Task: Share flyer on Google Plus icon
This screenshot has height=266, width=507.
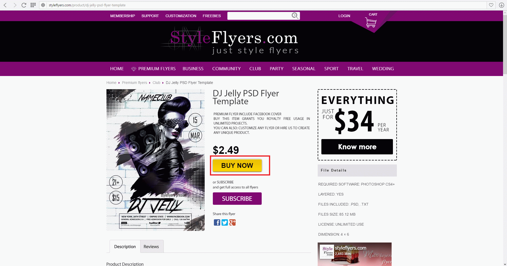Action: pos(232,222)
